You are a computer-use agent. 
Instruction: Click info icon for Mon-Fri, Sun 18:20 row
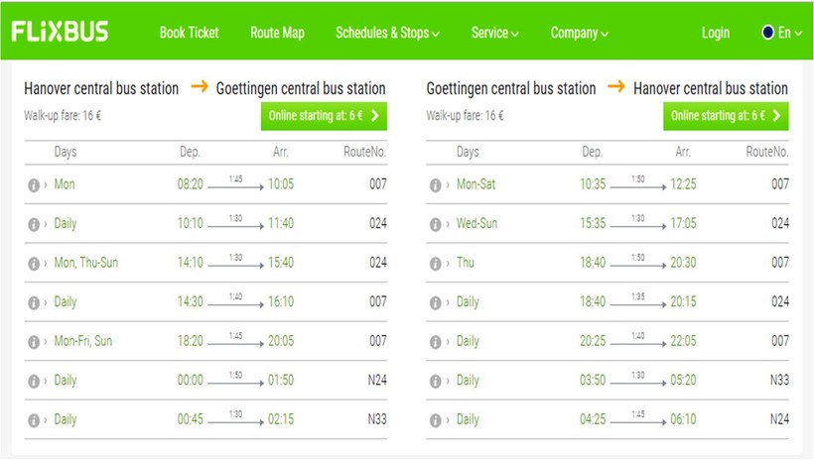[x=34, y=342]
